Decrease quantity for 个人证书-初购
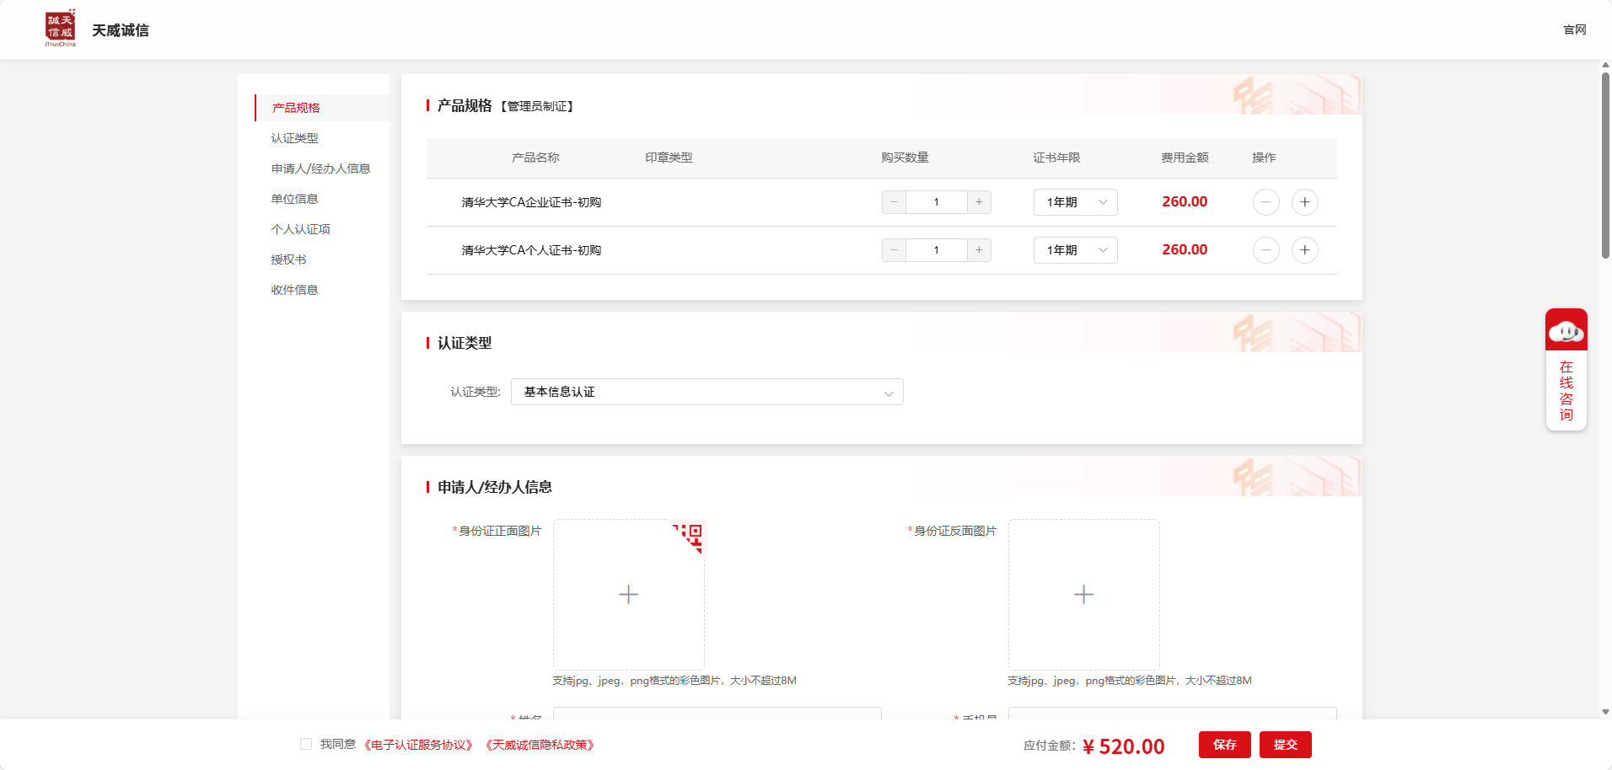This screenshot has height=770, width=1612. click(894, 250)
